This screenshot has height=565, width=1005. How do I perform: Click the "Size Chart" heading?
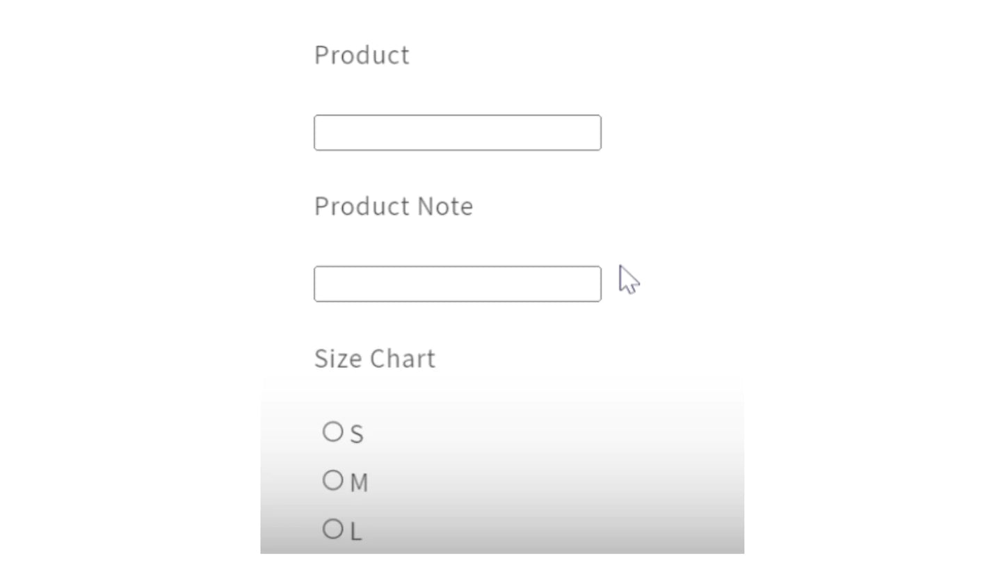coord(375,359)
